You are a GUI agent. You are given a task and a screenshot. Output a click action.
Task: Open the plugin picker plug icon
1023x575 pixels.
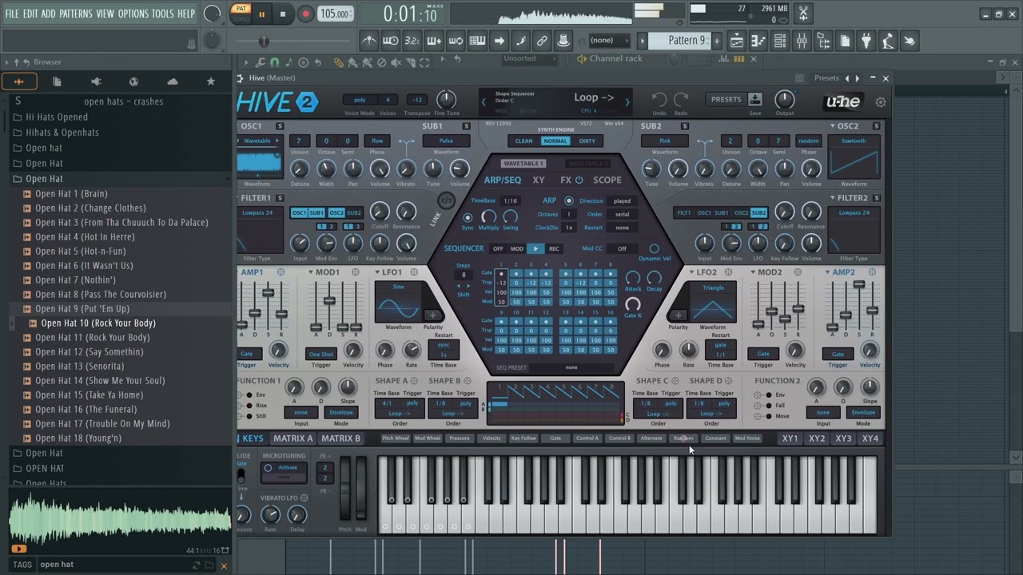[866, 41]
